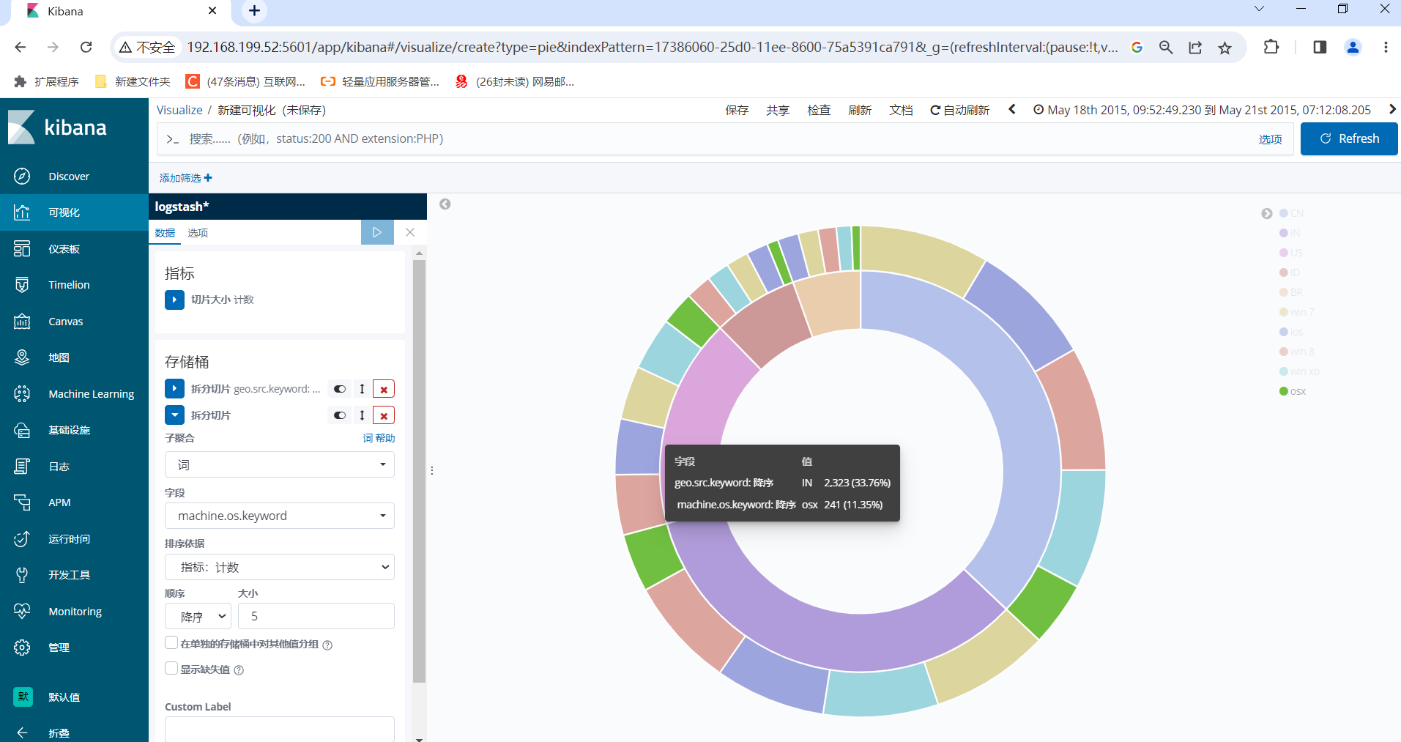This screenshot has width=1401, height=742.
Task: Toggle the legend panel arrow
Action: pyautogui.click(x=1267, y=214)
